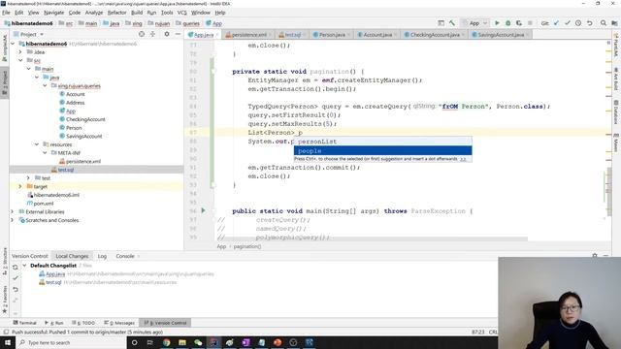The image size is (621, 349).
Task: Collapse the main folder node
Action: coord(29,69)
